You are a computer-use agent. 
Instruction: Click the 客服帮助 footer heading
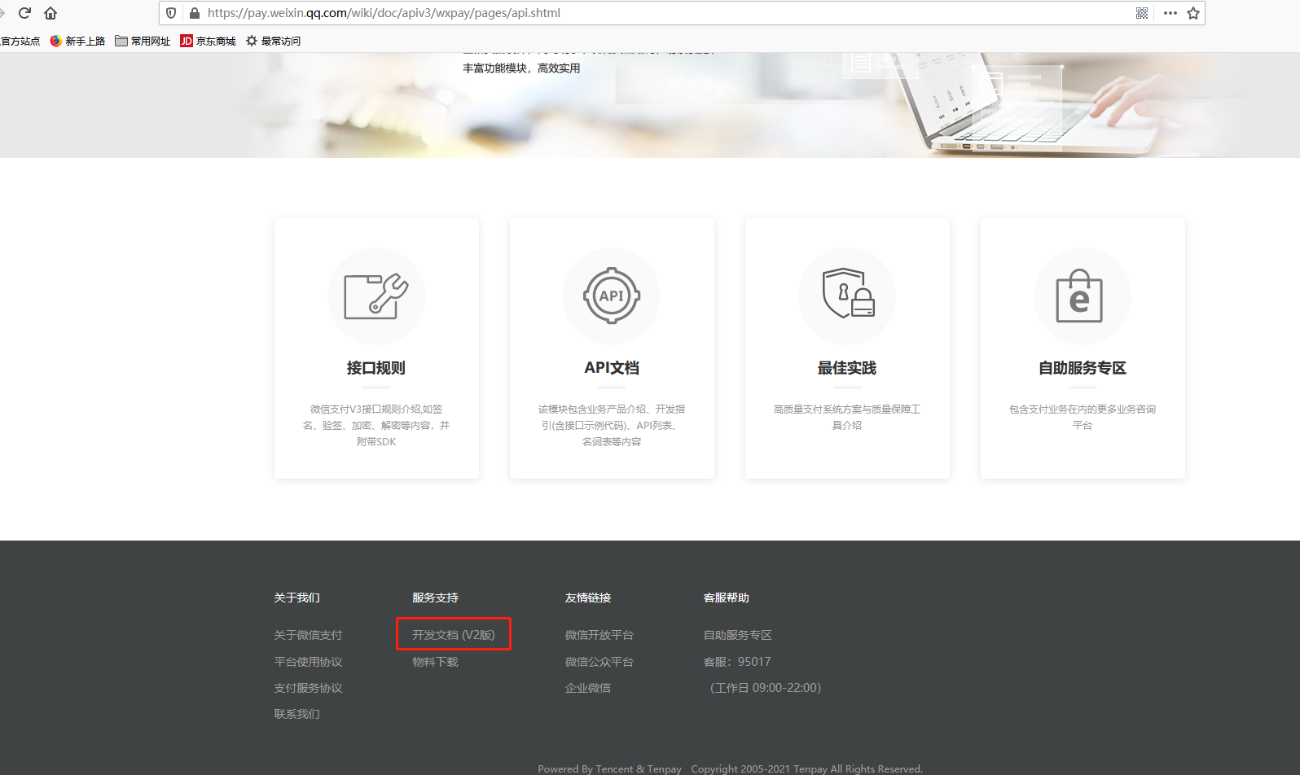(727, 598)
